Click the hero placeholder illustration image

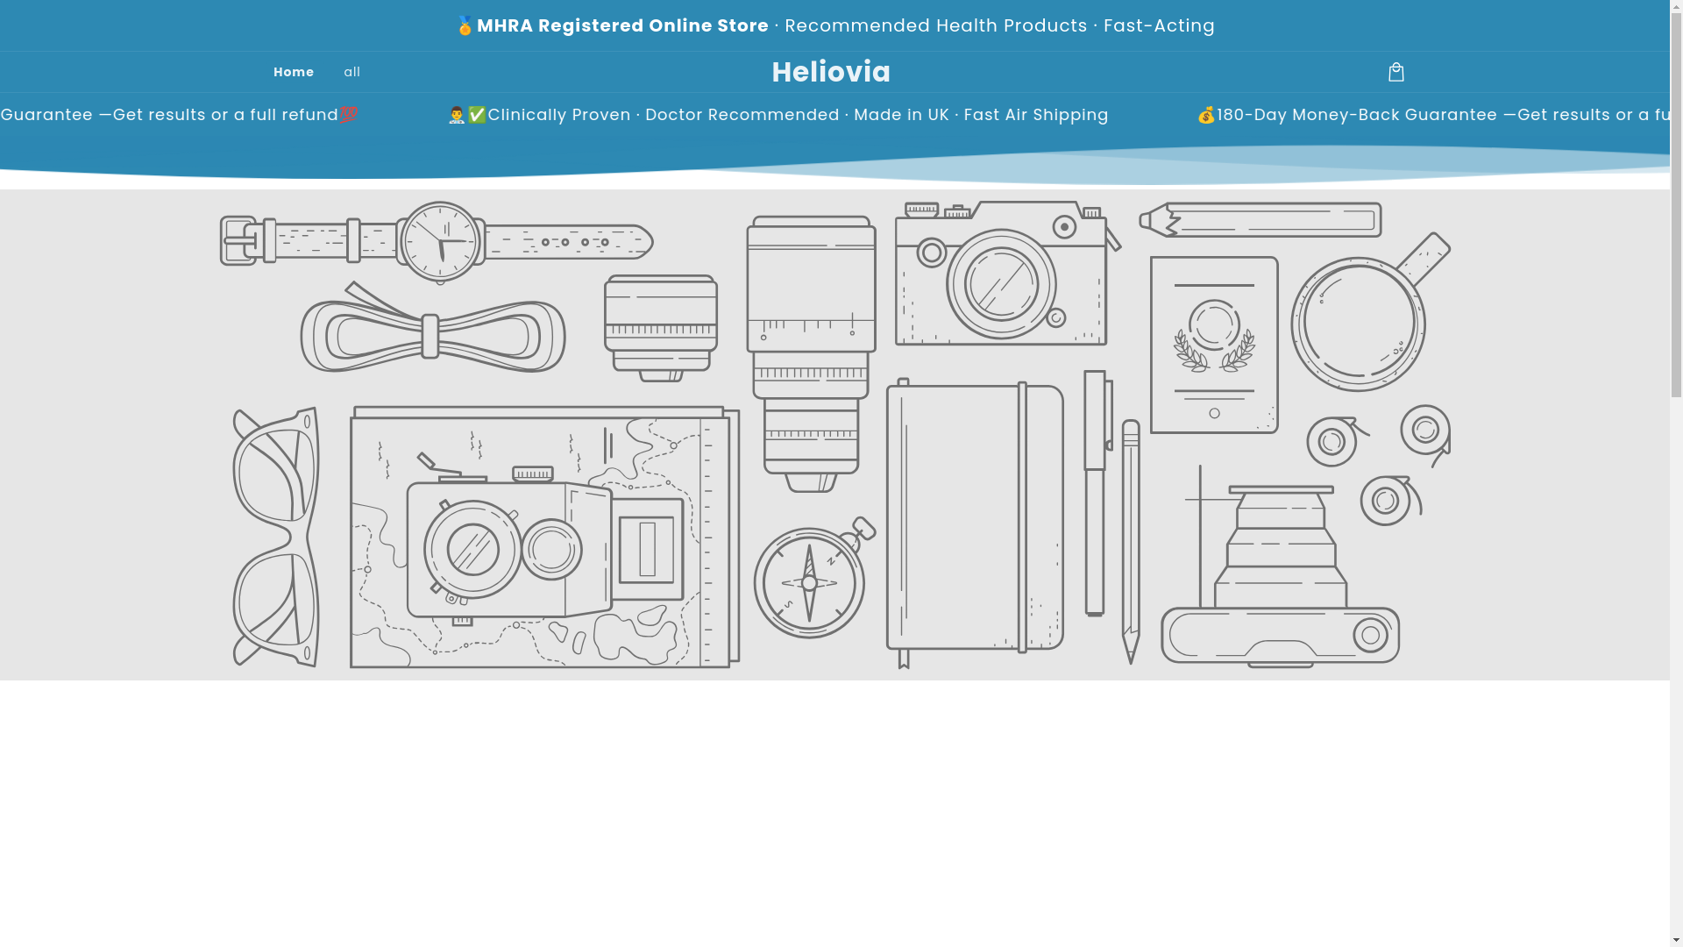click(x=834, y=435)
